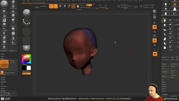
Task: Select the Transpose brush
Action: [x=4, y=29]
